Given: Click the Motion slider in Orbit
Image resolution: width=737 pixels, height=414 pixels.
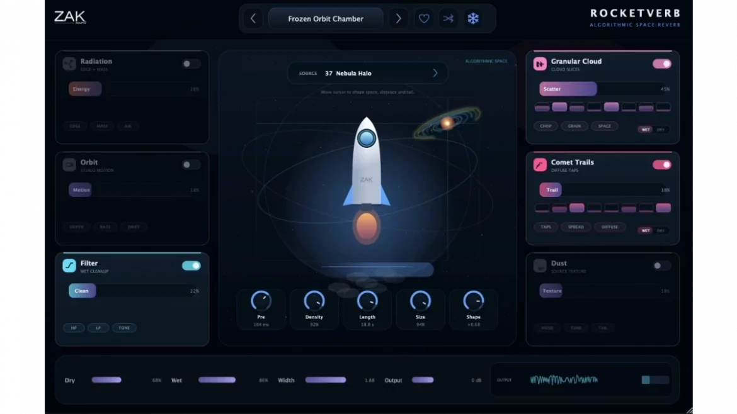Looking at the screenshot, I should pos(134,190).
